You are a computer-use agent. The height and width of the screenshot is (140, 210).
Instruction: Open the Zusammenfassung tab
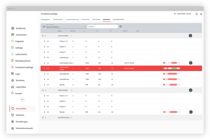tap(72, 19)
